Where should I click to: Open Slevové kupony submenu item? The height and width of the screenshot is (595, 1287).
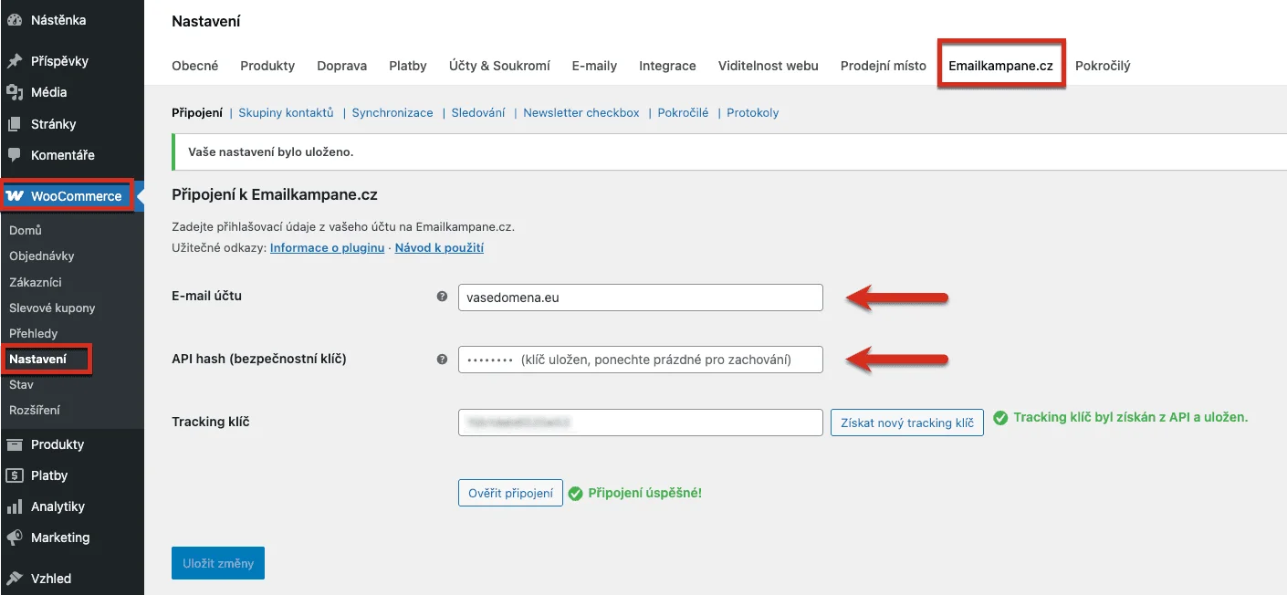[52, 308]
